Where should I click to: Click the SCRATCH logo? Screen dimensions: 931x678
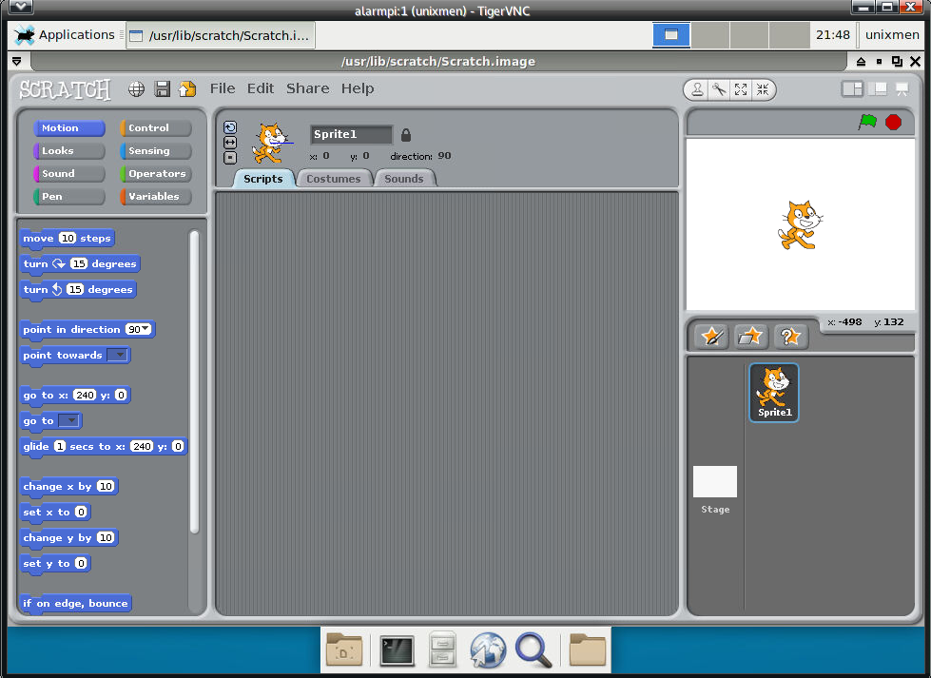pos(65,89)
